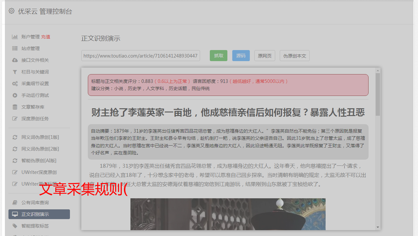Click the gears icon for 采集细节设置

[x=15, y=84]
